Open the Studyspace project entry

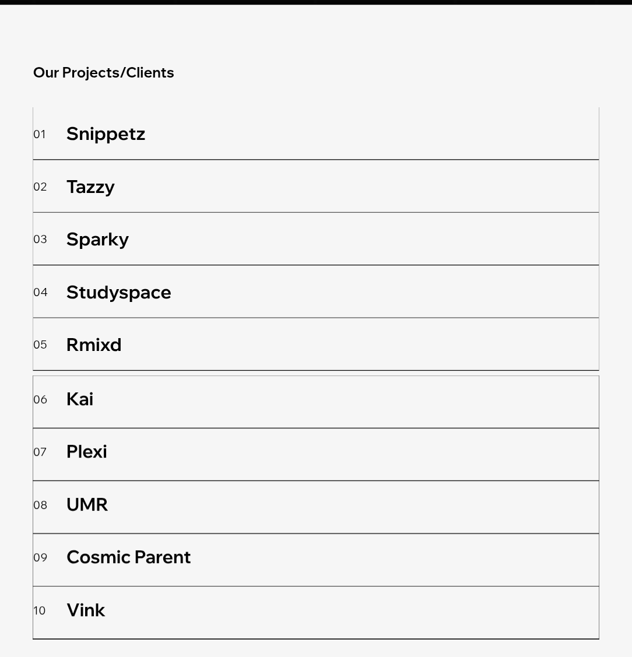118,292
